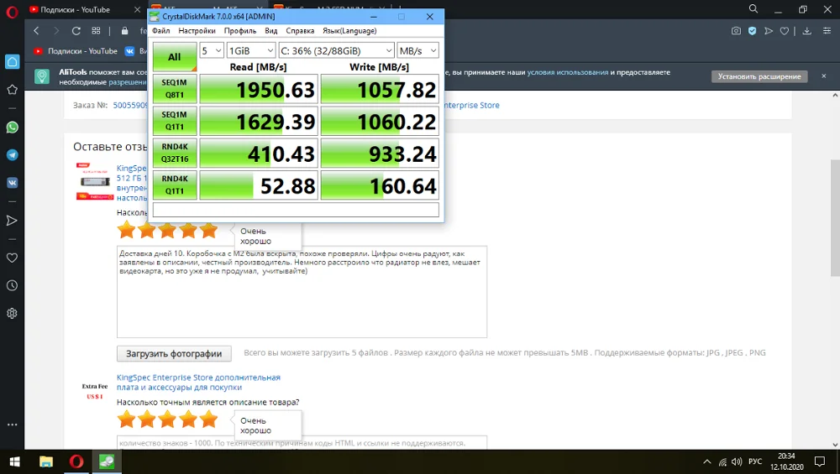Open the Справка menu in CrystalDiskMark
840x474 pixels.
point(300,31)
